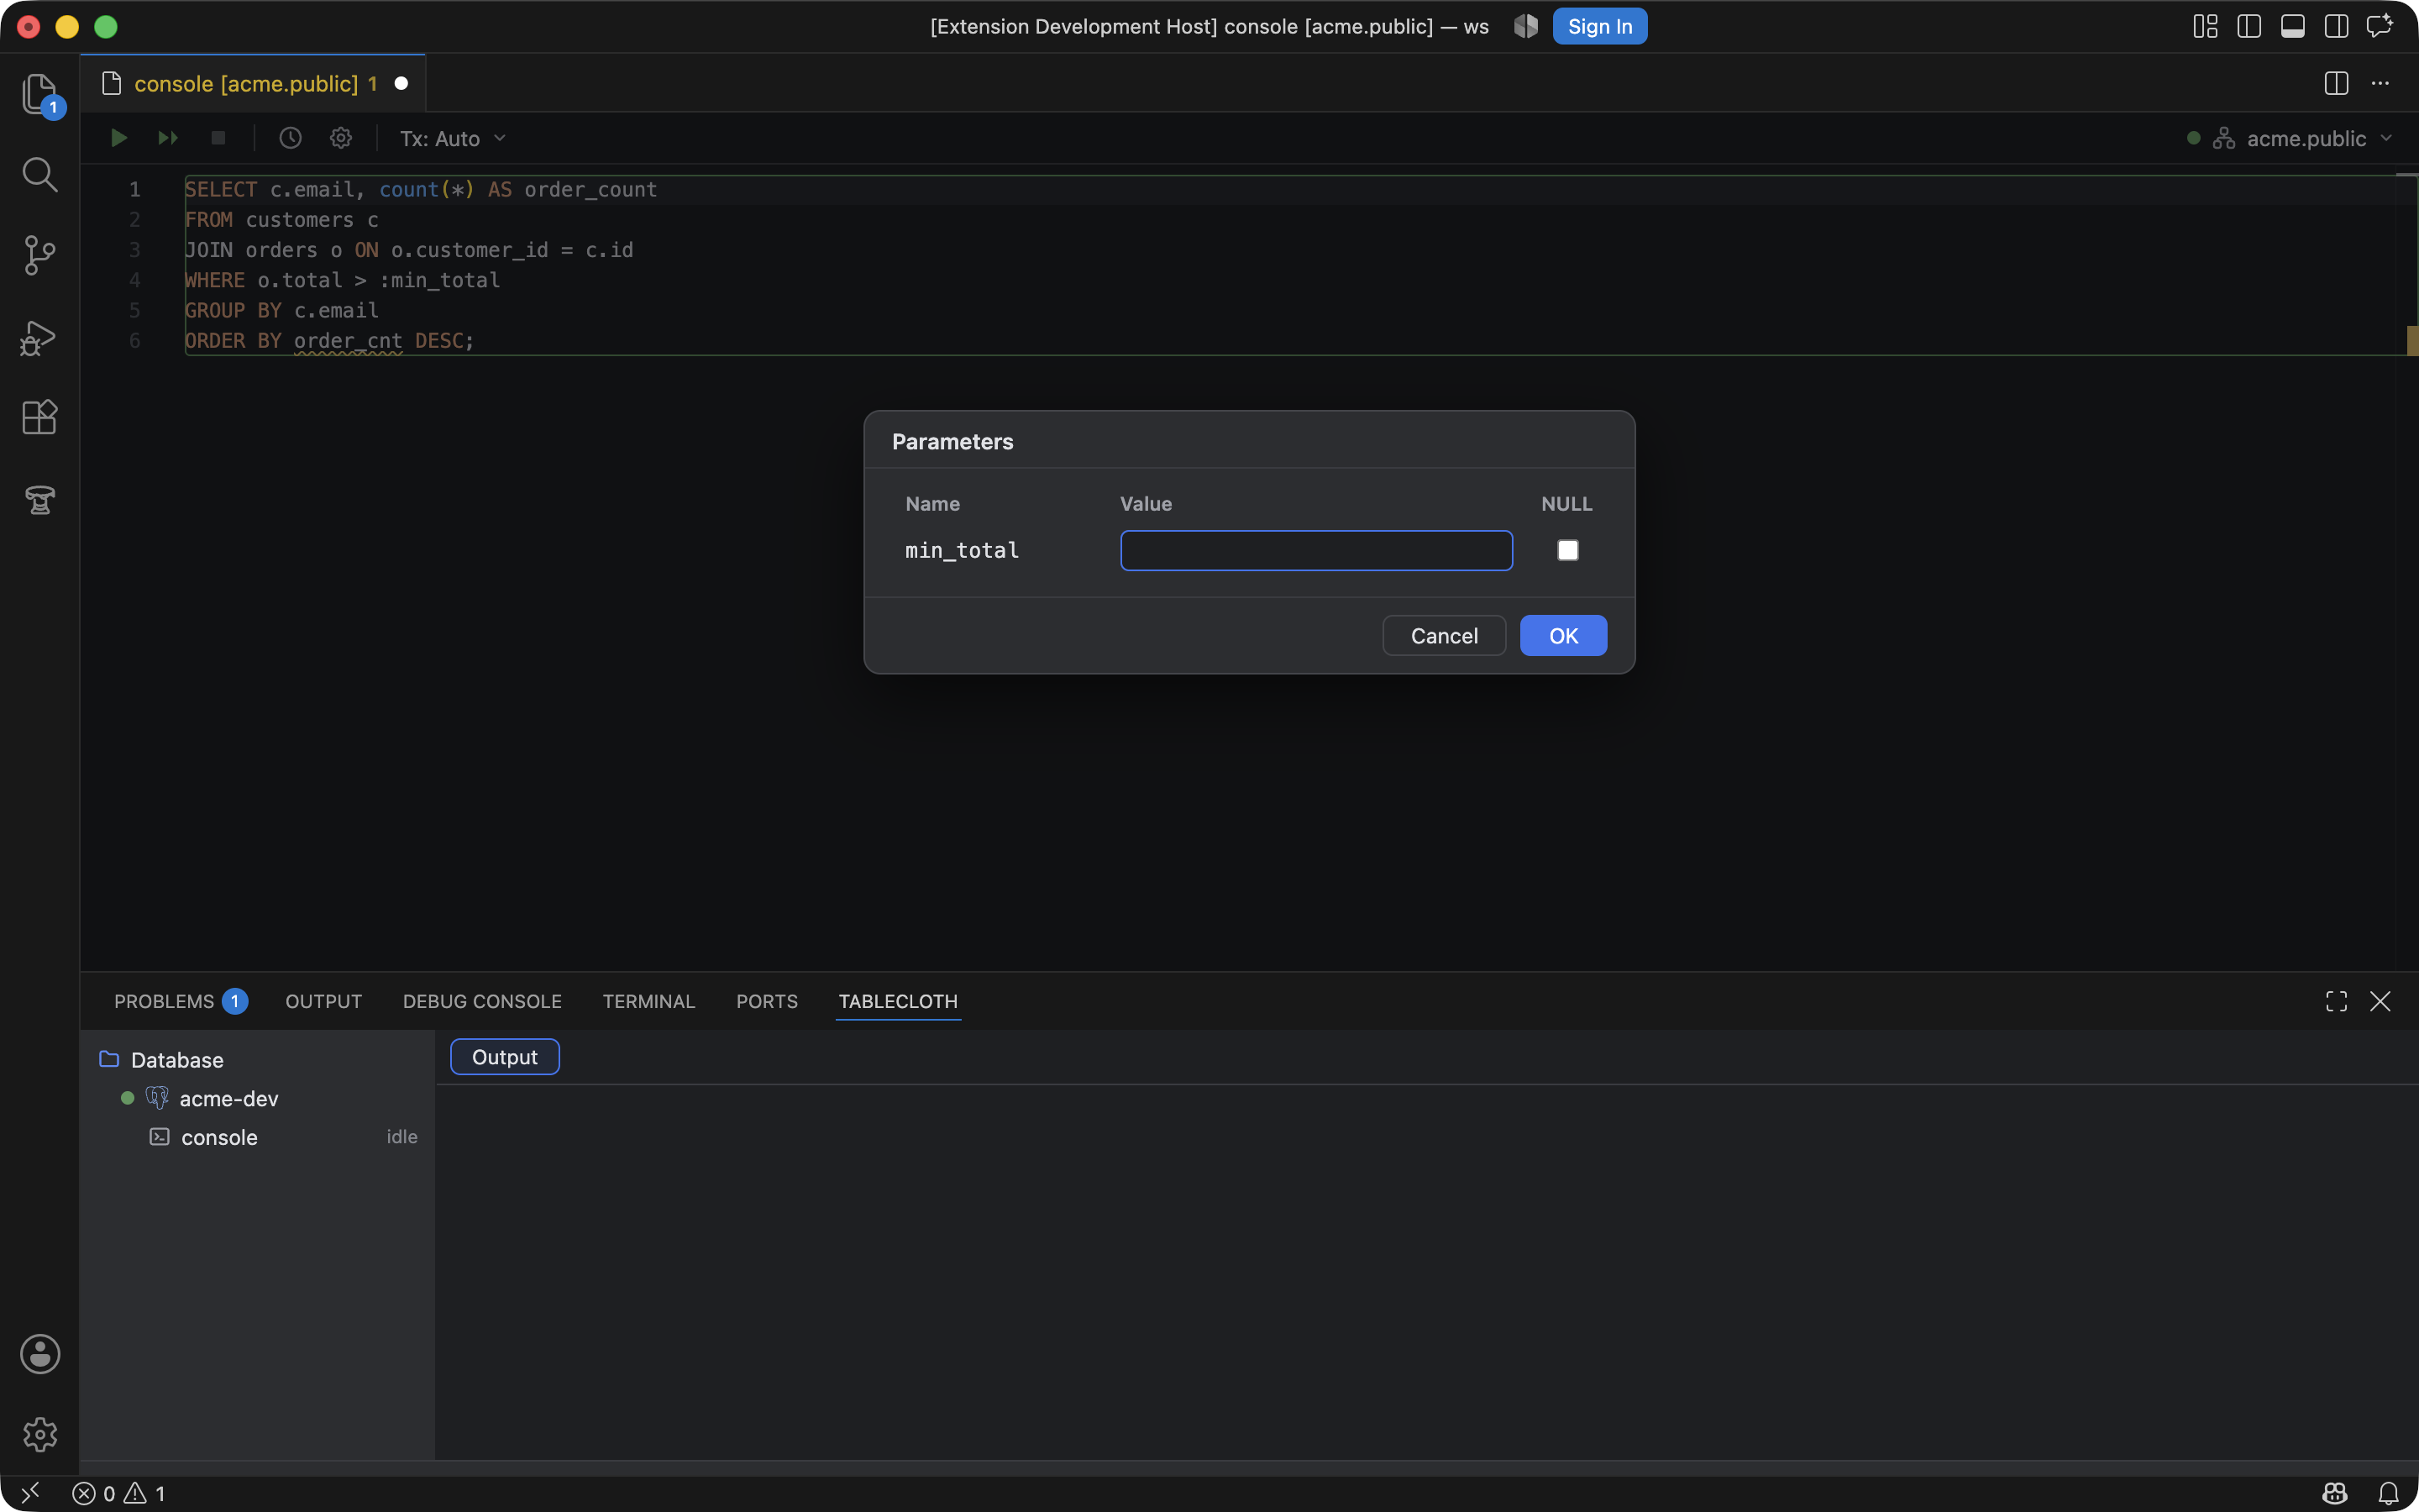2419x1512 pixels.
Task: Switch to the OUTPUT panel tab
Action: (324, 1002)
